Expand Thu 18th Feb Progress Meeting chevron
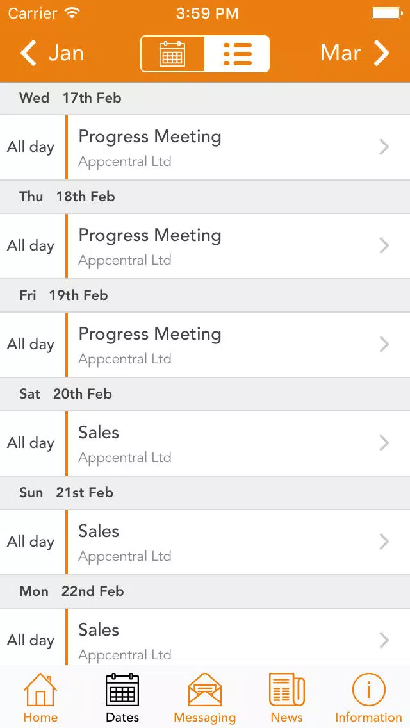Image resolution: width=410 pixels, height=728 pixels. point(384,245)
